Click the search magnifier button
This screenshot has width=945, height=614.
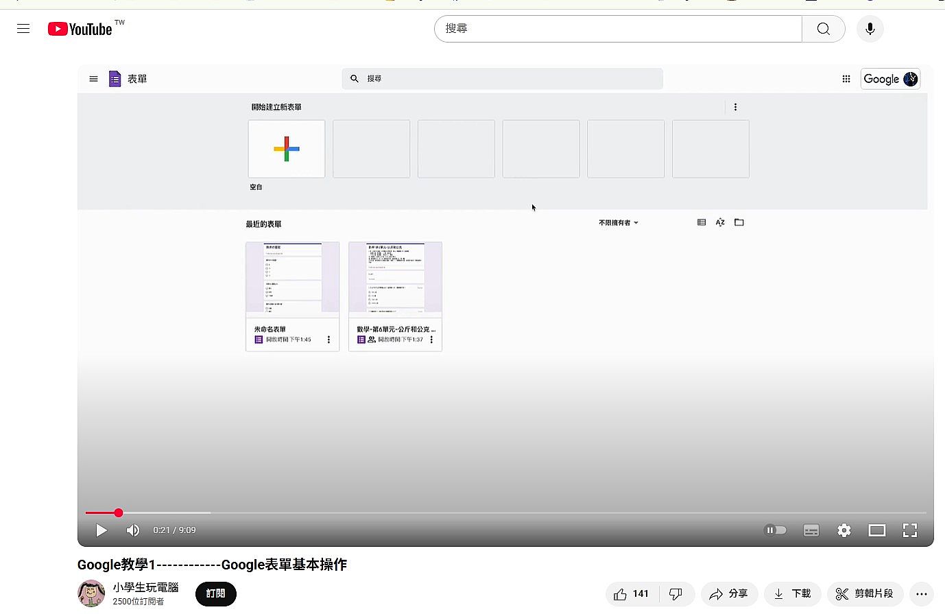click(823, 29)
